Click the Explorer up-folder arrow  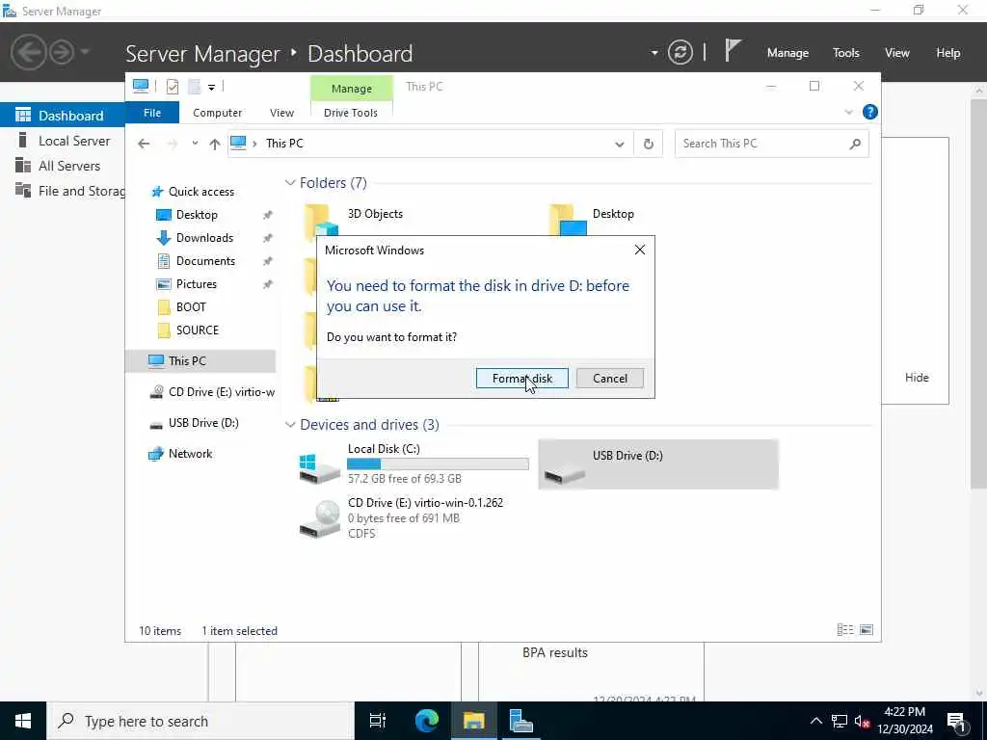[x=215, y=145]
